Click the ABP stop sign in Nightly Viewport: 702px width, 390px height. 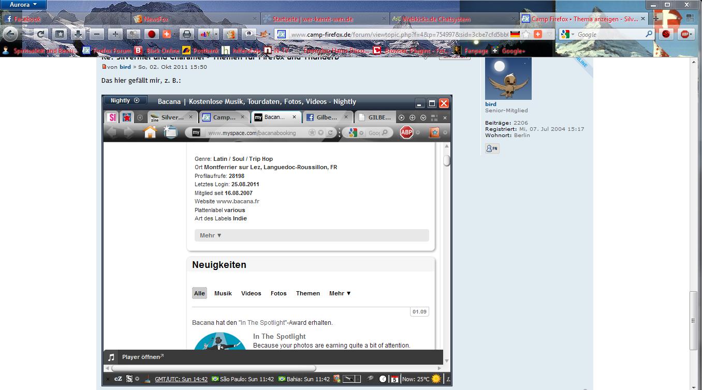(x=407, y=133)
